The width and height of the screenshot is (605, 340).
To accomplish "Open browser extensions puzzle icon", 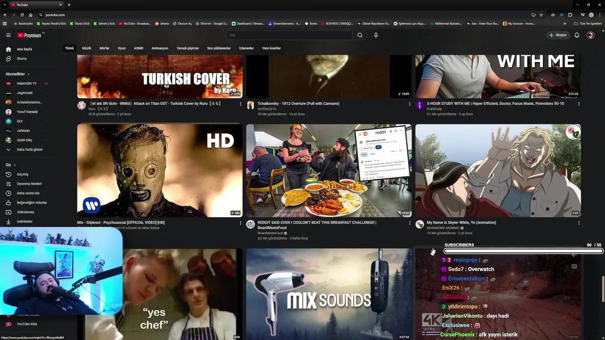I will pyautogui.click(x=570, y=15).
